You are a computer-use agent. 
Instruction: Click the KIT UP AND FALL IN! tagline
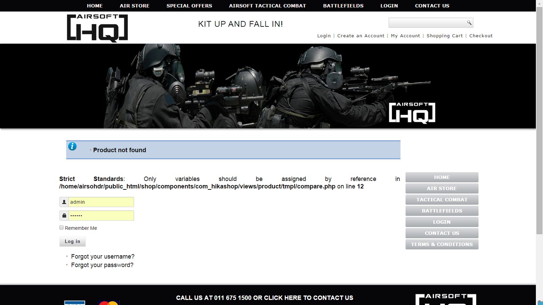(x=241, y=24)
